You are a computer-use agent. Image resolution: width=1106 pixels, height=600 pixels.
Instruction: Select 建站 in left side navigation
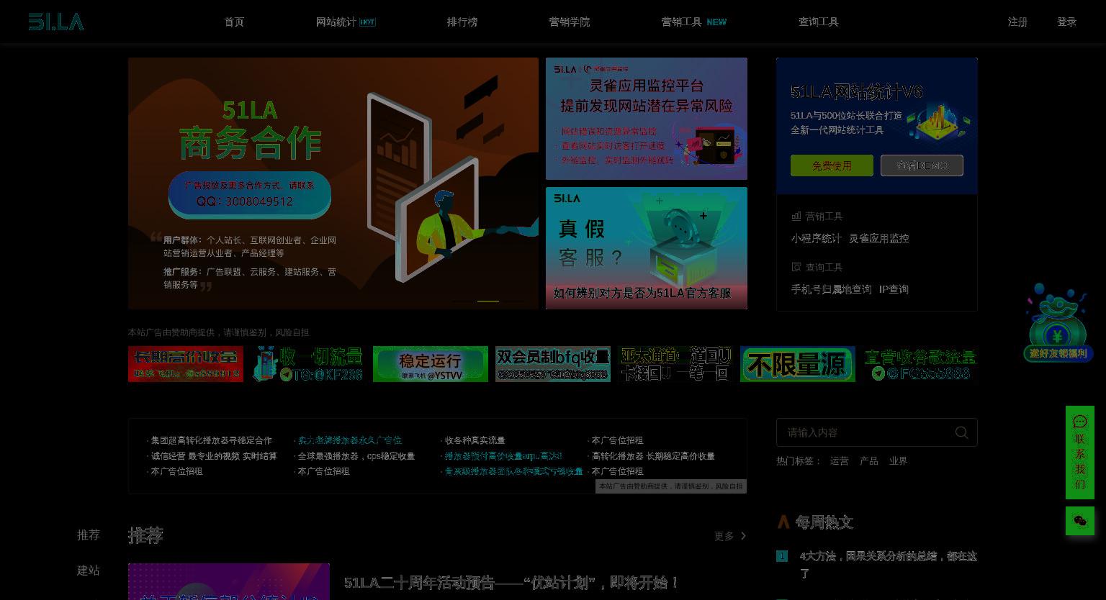[x=89, y=571]
